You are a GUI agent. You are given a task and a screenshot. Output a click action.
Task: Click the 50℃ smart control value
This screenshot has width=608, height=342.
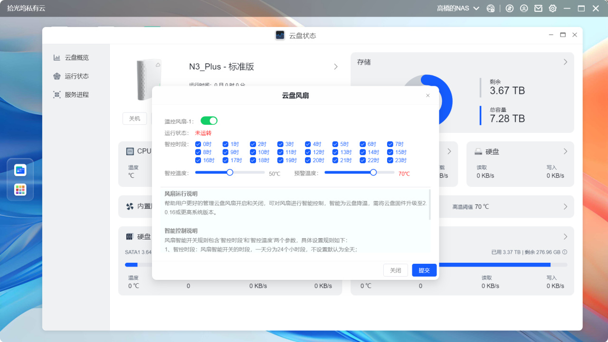[x=275, y=174]
